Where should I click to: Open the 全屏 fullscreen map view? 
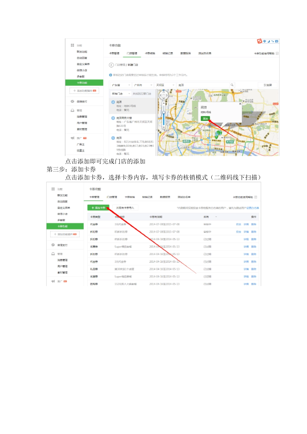coord(268,85)
